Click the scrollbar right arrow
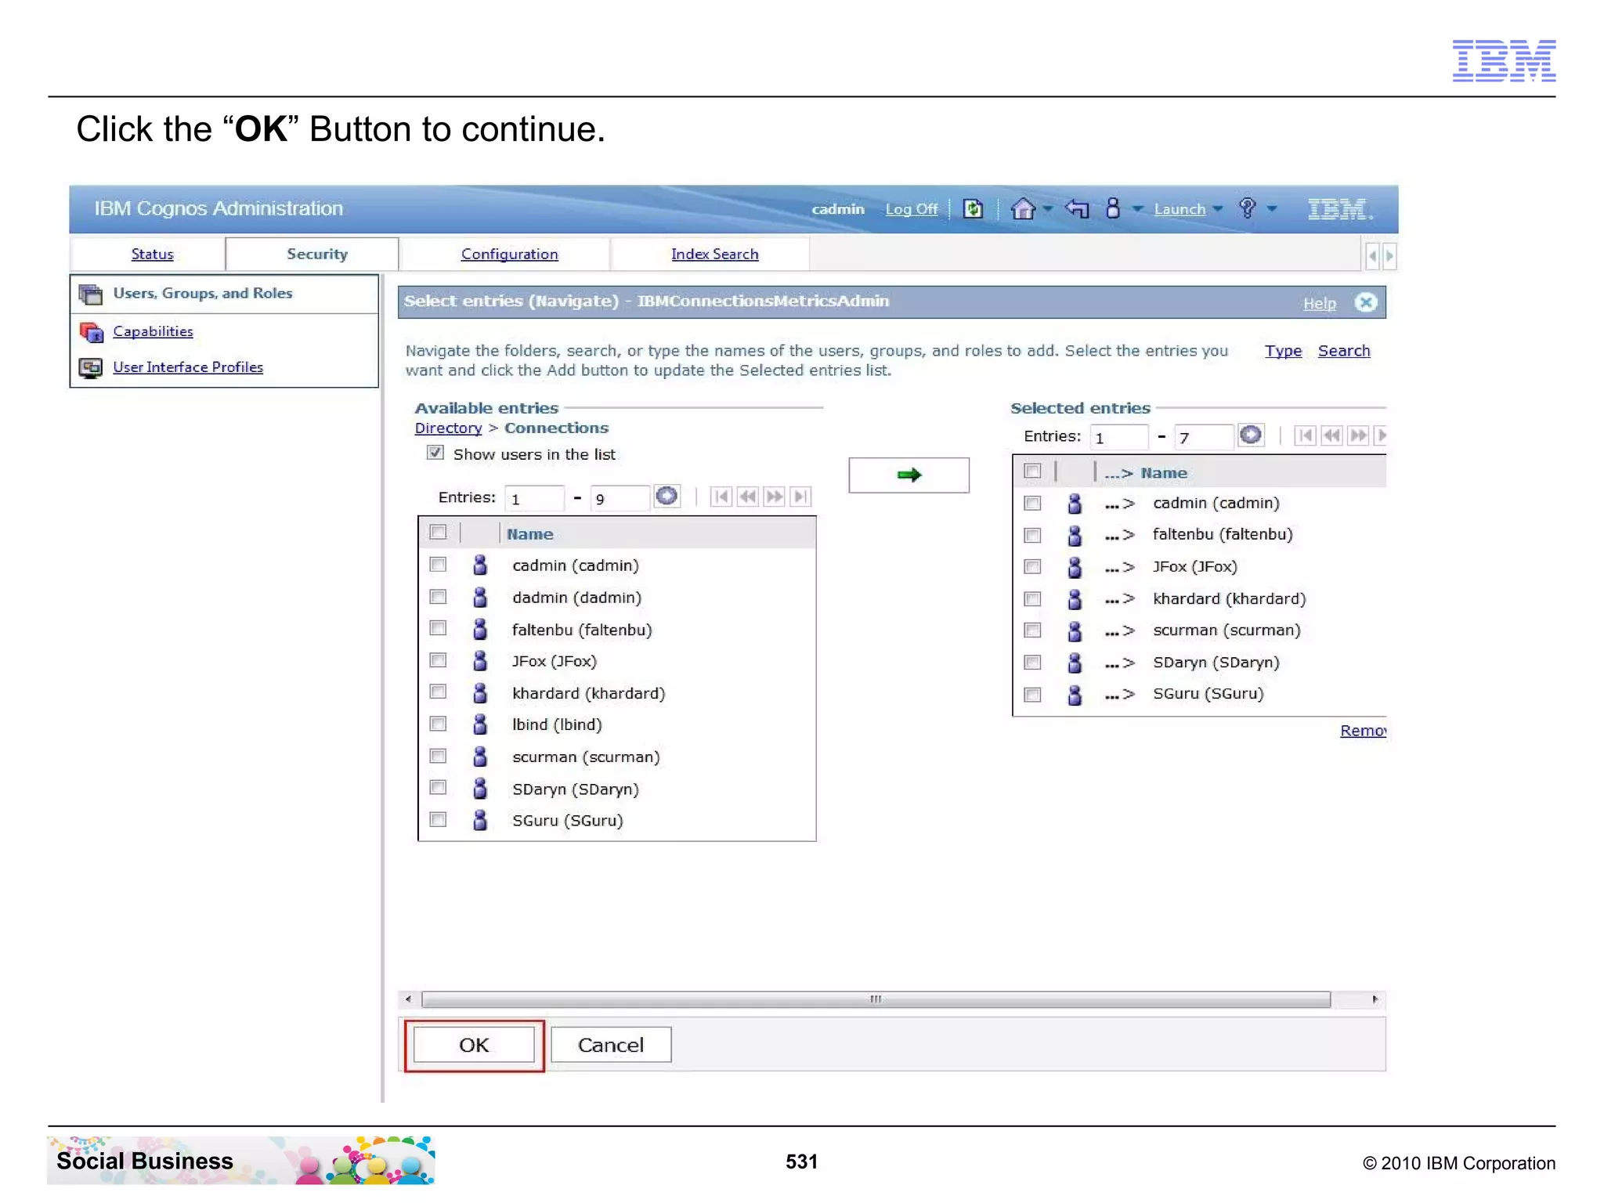This screenshot has height=1203, width=1604. 1375,999
